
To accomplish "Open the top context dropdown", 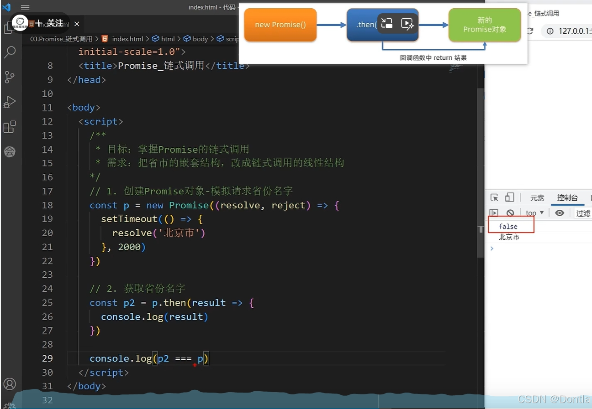I will click(534, 213).
